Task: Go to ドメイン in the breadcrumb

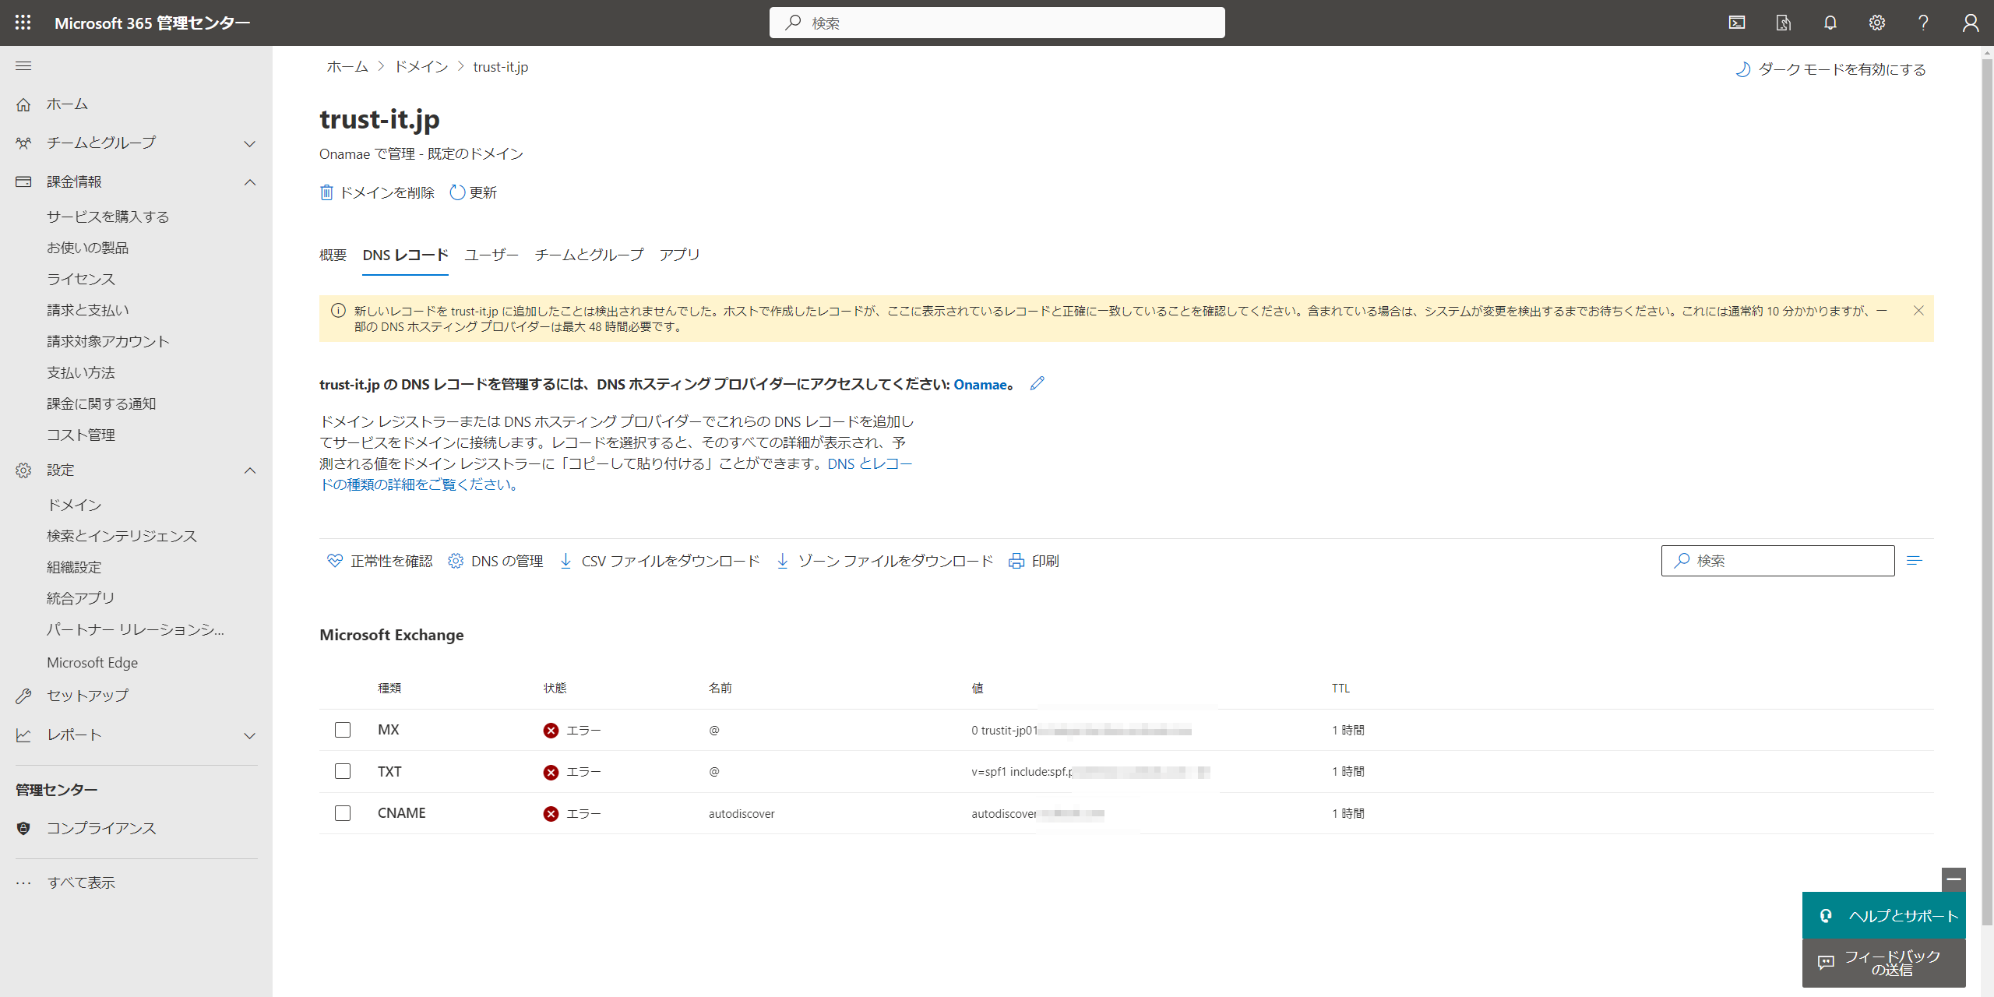Action: point(421,67)
